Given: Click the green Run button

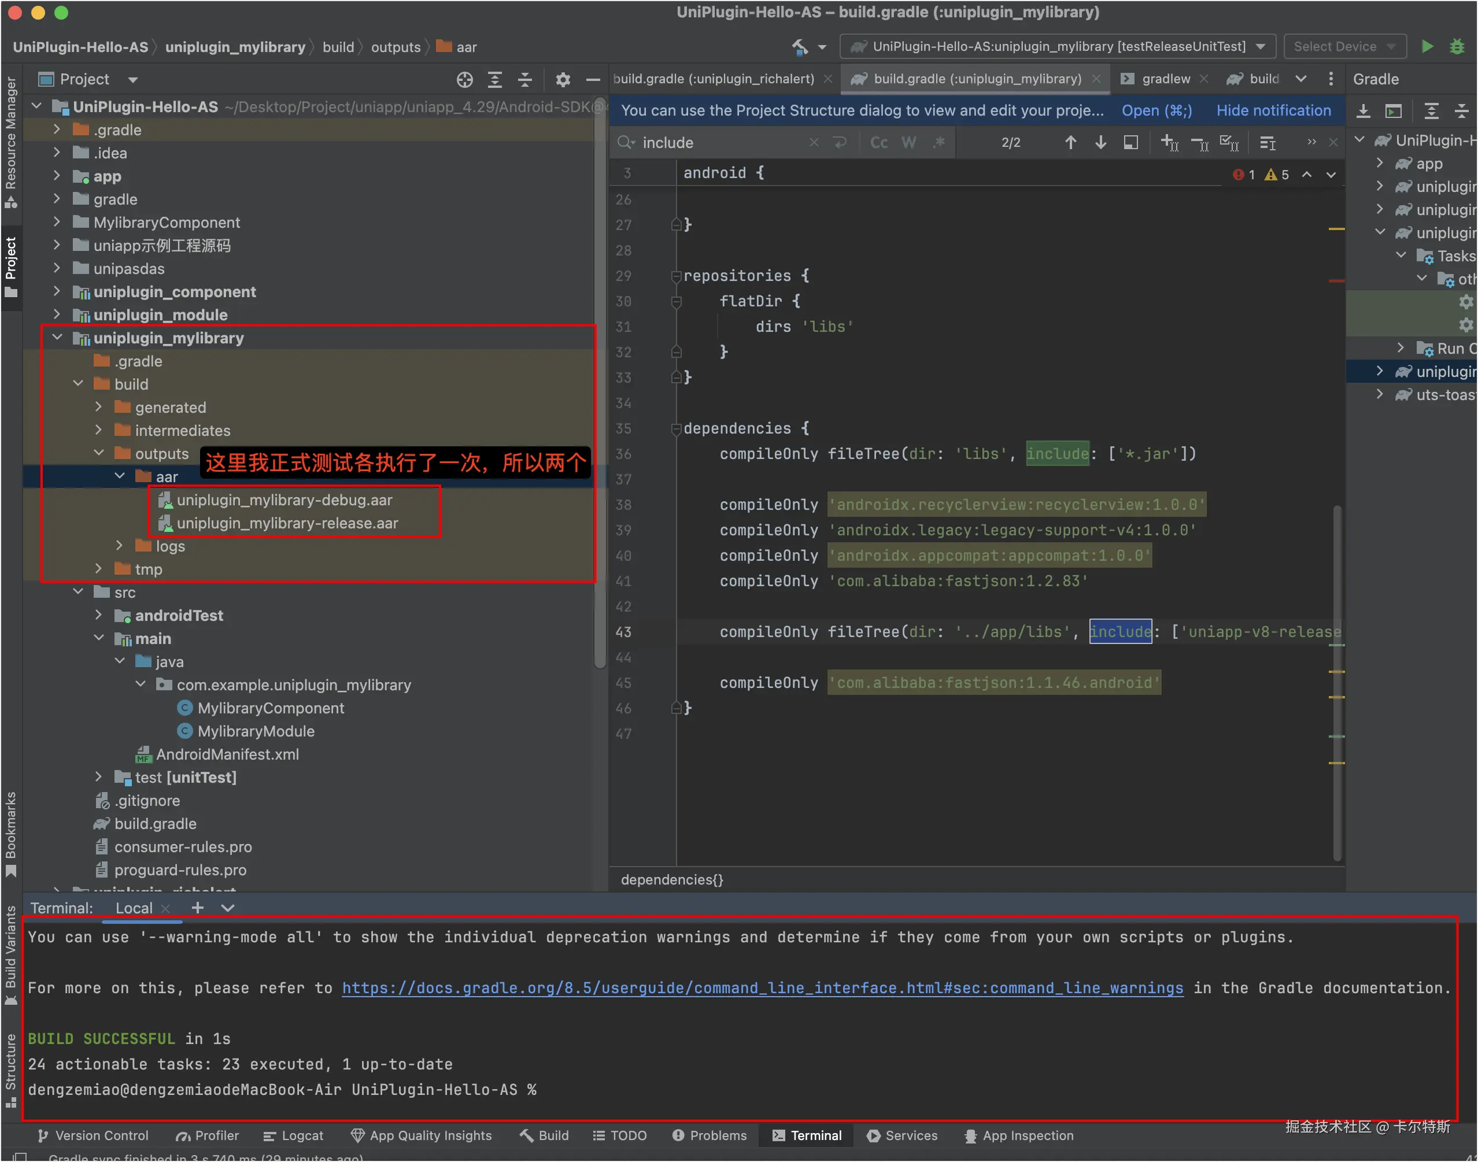Looking at the screenshot, I should click(x=1427, y=46).
